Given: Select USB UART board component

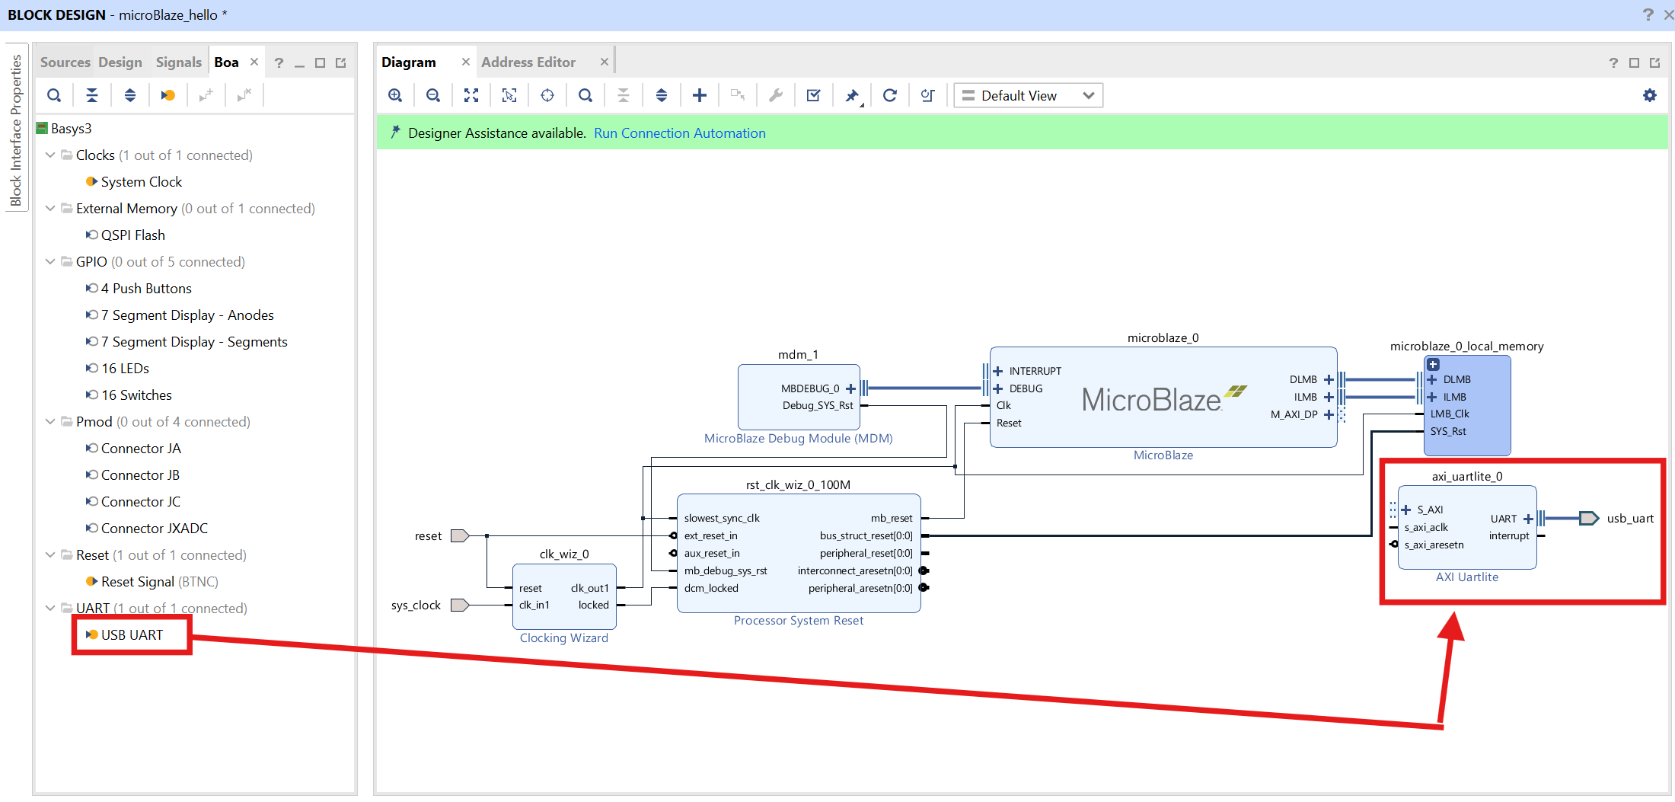Looking at the screenshot, I should pos(132,634).
